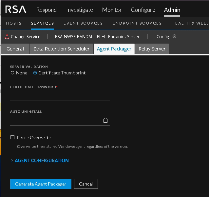Open the Data Retention Scheduler tab
This screenshot has width=209, height=197.
61,49
